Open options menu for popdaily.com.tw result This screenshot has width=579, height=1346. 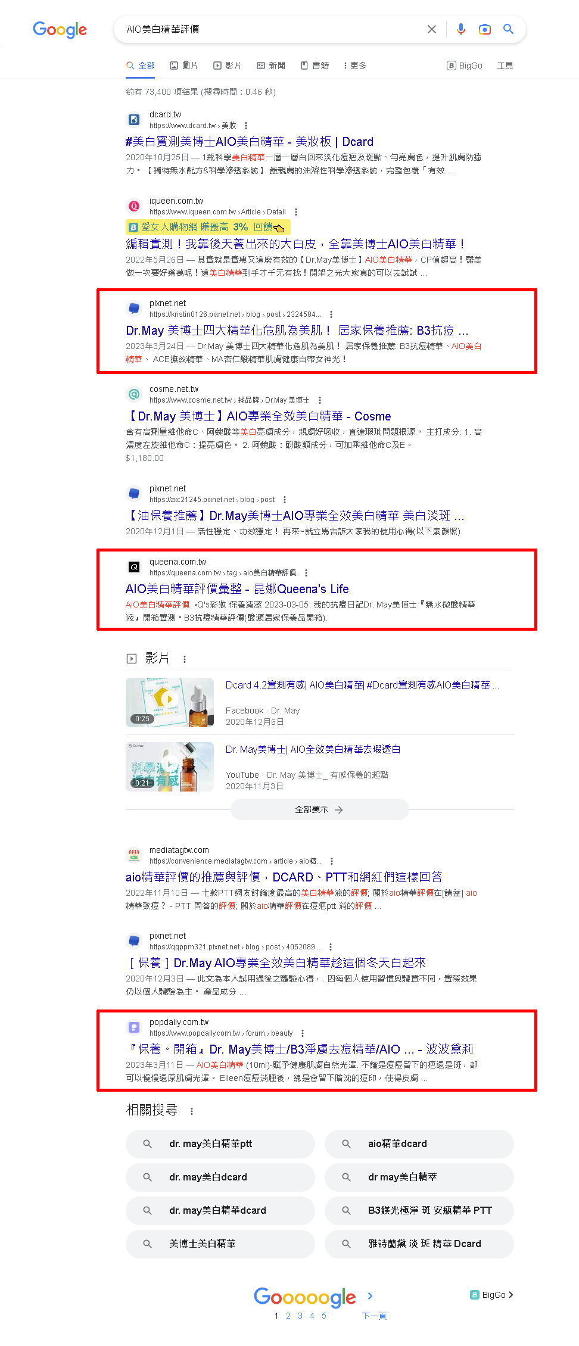(303, 1033)
